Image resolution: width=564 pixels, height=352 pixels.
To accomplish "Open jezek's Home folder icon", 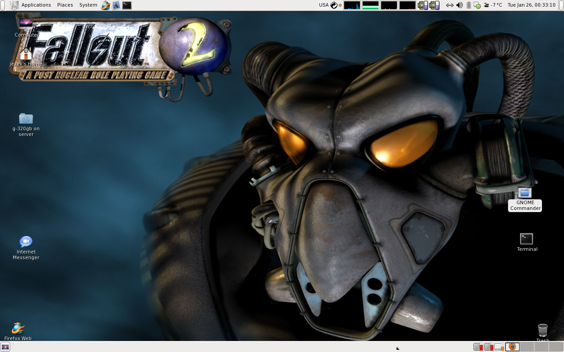I will [x=26, y=57].
